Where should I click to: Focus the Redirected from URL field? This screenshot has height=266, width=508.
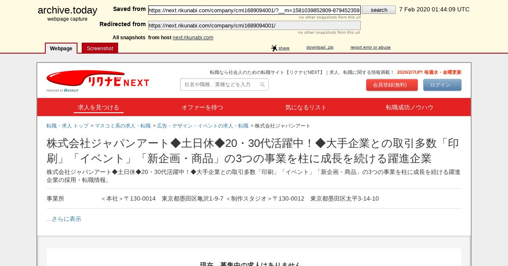coord(254,25)
